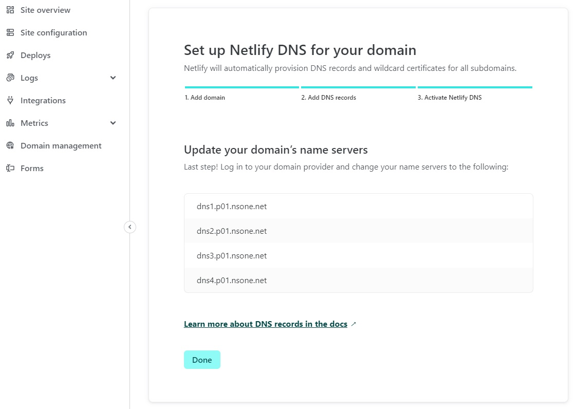Screen dimensions: 576x409
Task: Open Site configuration page
Action: [x=53, y=33]
